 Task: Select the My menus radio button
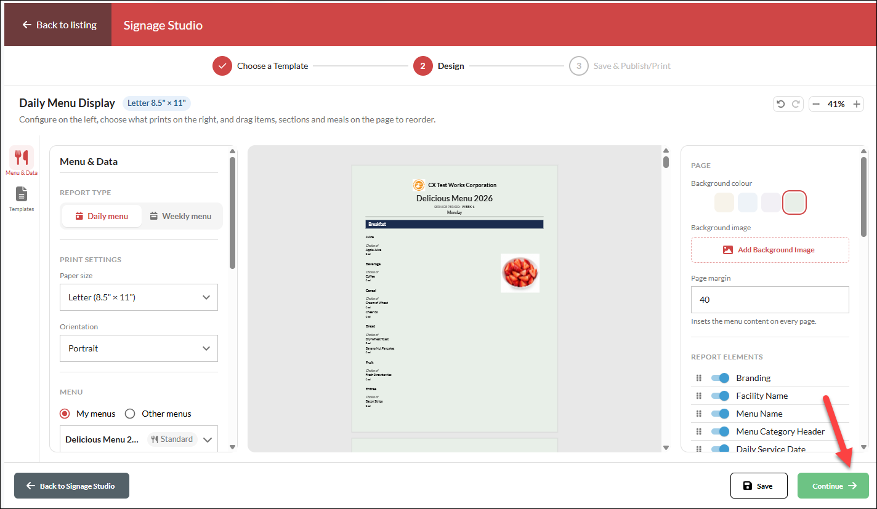[65, 414]
